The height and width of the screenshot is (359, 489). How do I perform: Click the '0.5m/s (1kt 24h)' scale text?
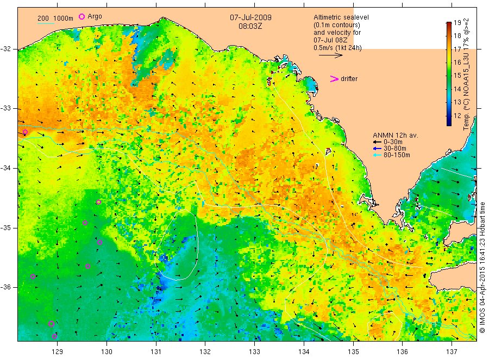coord(338,48)
